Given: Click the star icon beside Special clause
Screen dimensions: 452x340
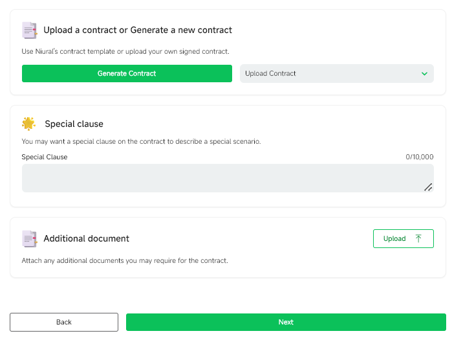Looking at the screenshot, I should (28, 124).
